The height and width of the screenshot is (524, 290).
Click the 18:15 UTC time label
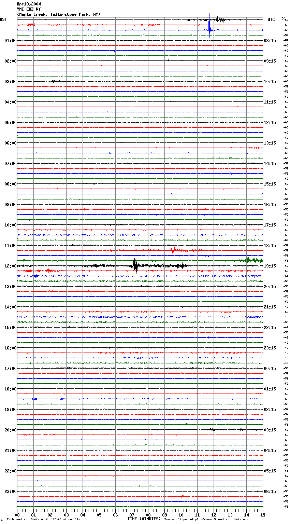270,245
